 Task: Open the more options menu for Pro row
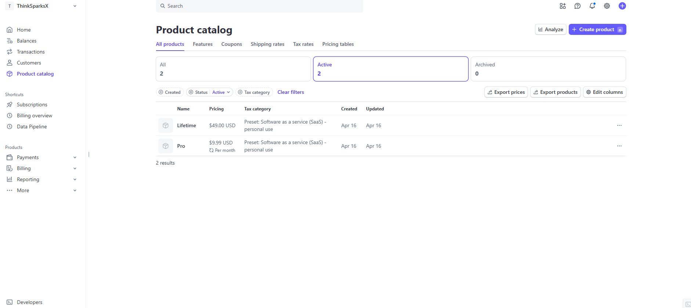coord(619,146)
